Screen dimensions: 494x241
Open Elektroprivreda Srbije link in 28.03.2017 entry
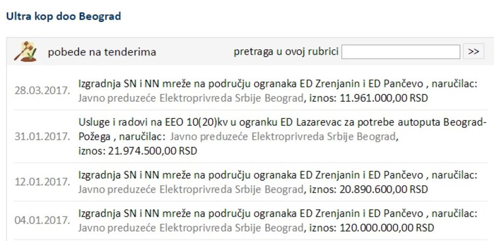click(190, 98)
